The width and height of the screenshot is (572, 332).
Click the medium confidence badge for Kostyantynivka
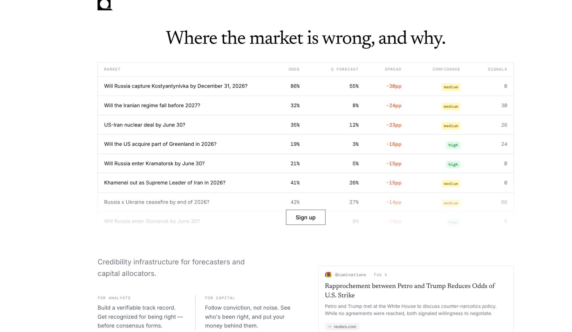(x=451, y=87)
